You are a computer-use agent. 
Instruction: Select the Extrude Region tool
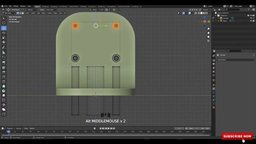pos(4,63)
